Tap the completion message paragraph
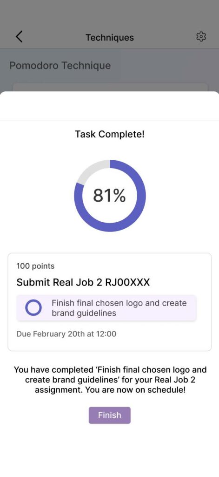 (110, 380)
